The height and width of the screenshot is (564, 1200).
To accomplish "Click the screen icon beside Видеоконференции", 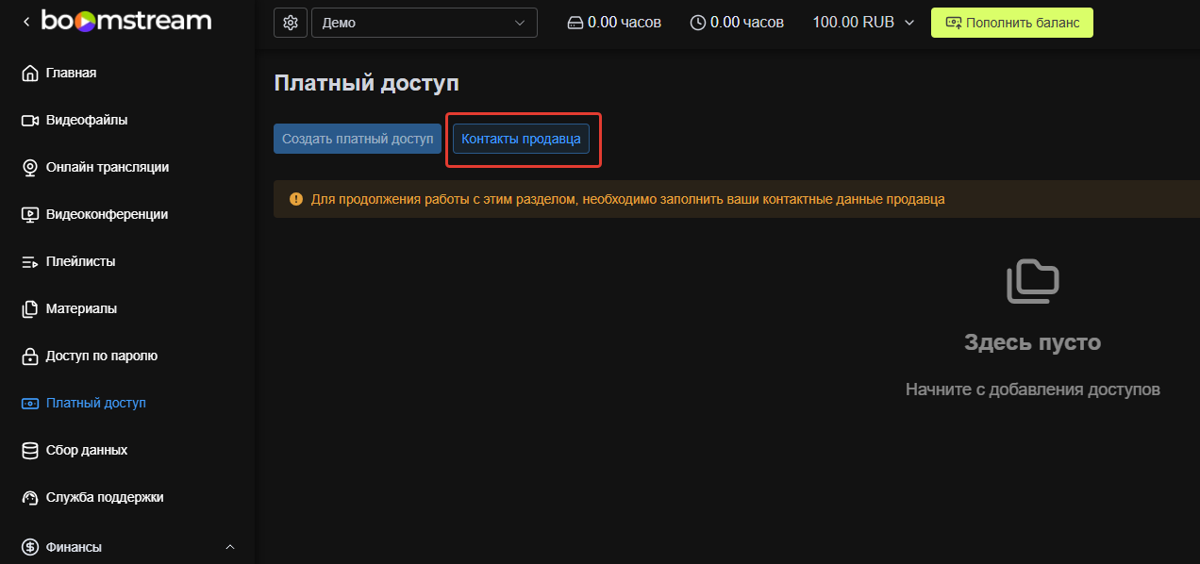I will coord(29,215).
